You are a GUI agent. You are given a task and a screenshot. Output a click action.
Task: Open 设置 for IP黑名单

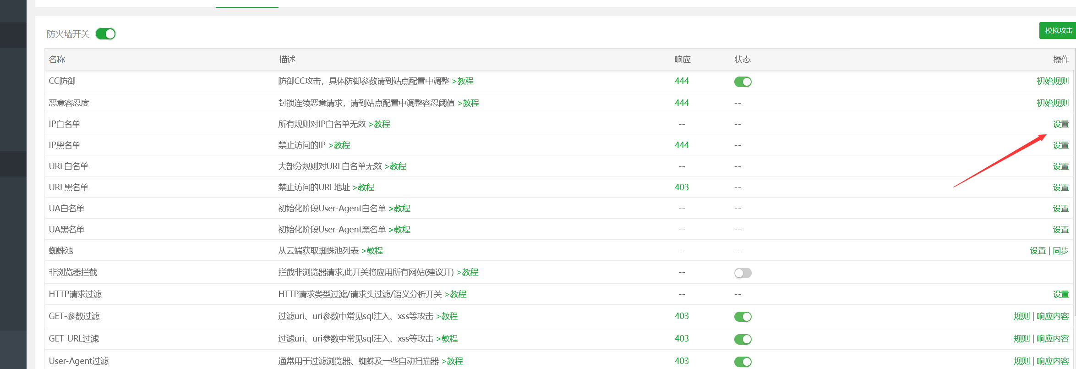pos(1061,145)
